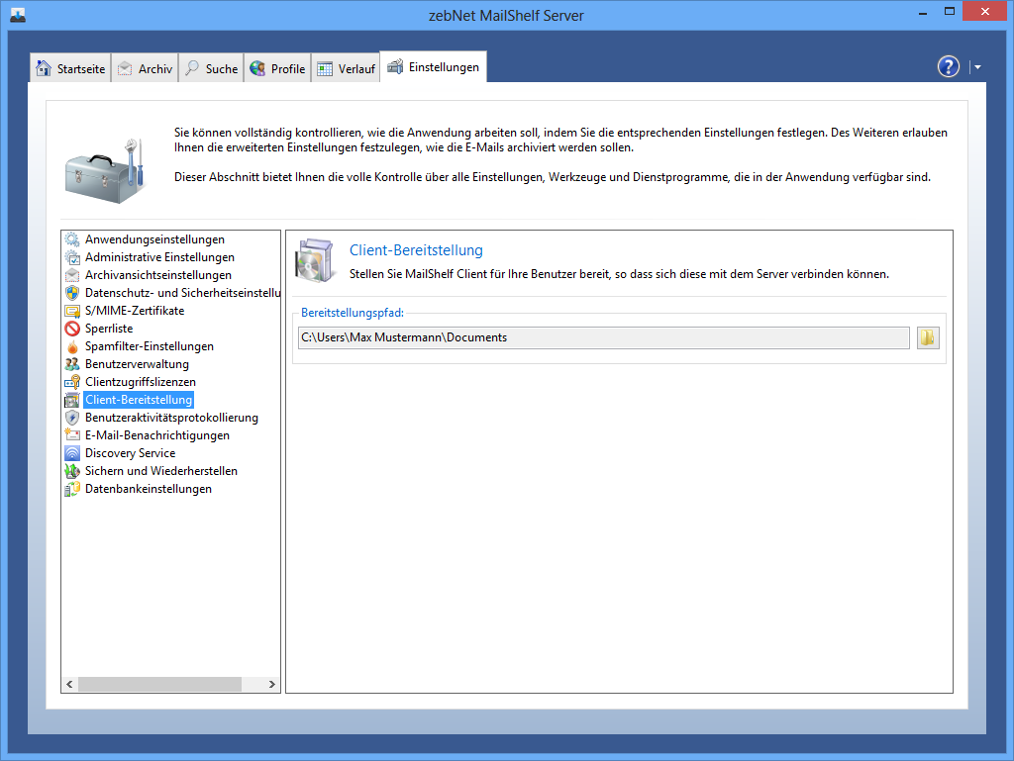This screenshot has height=761, width=1014.
Task: Browse for deployment path folder button
Action: point(928,337)
